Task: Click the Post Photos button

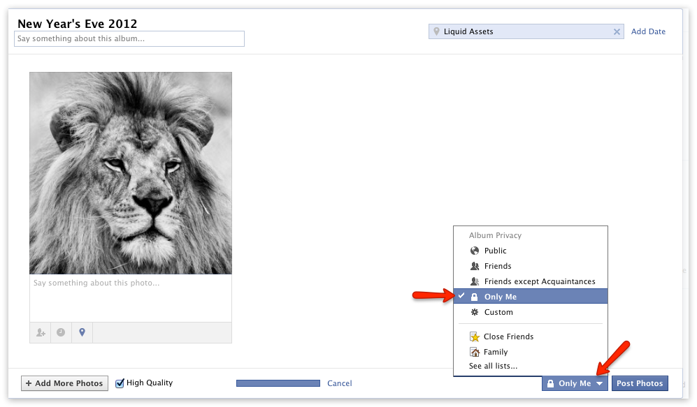Action: coord(639,383)
